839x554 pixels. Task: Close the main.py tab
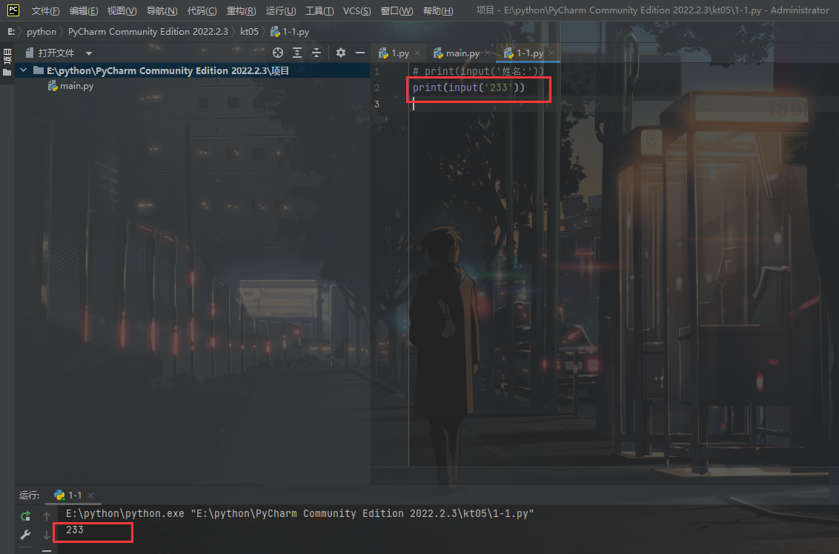pyautogui.click(x=488, y=53)
